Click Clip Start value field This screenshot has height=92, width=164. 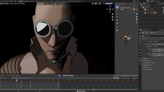[158, 54]
